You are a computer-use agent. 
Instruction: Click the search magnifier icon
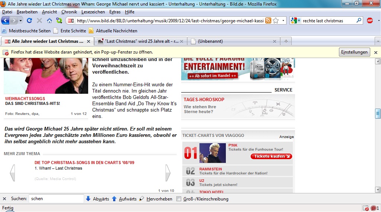pos(359,20)
